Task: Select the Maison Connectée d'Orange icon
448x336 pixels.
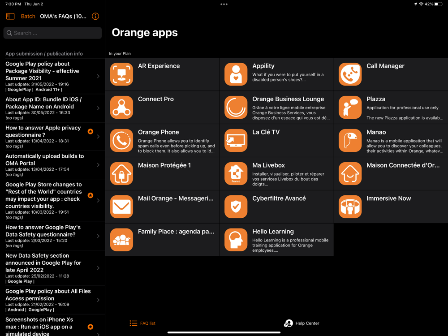Action: click(x=350, y=174)
